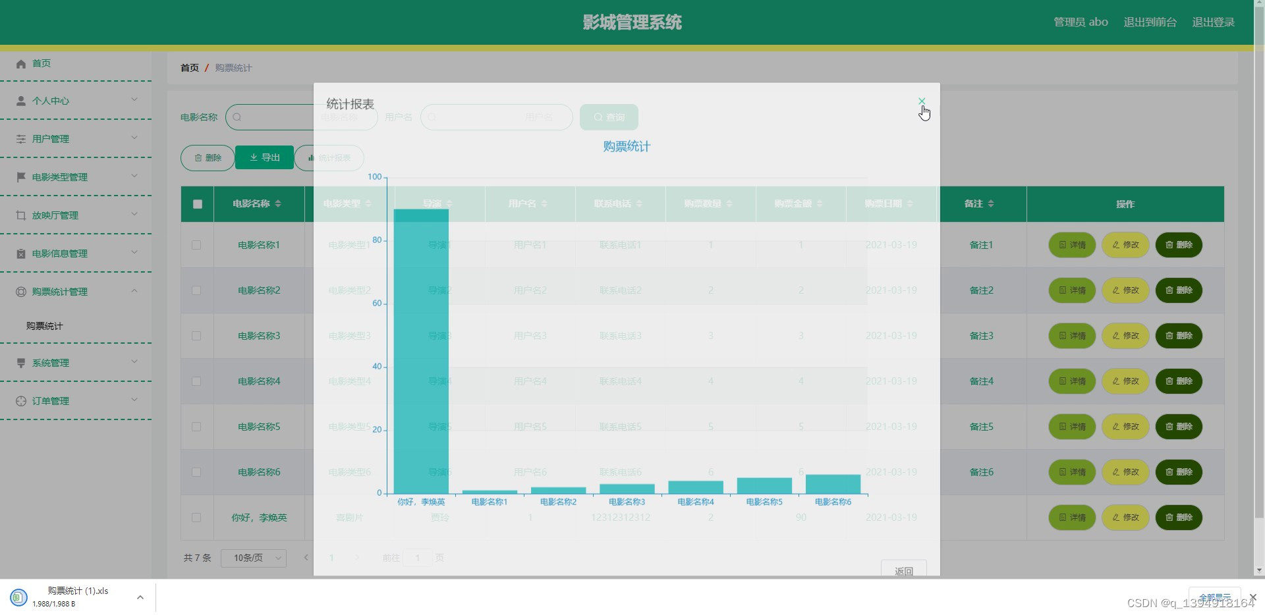This screenshot has height=615, width=1265.
Task: Delete row 电影名称1
Action: click(1179, 245)
